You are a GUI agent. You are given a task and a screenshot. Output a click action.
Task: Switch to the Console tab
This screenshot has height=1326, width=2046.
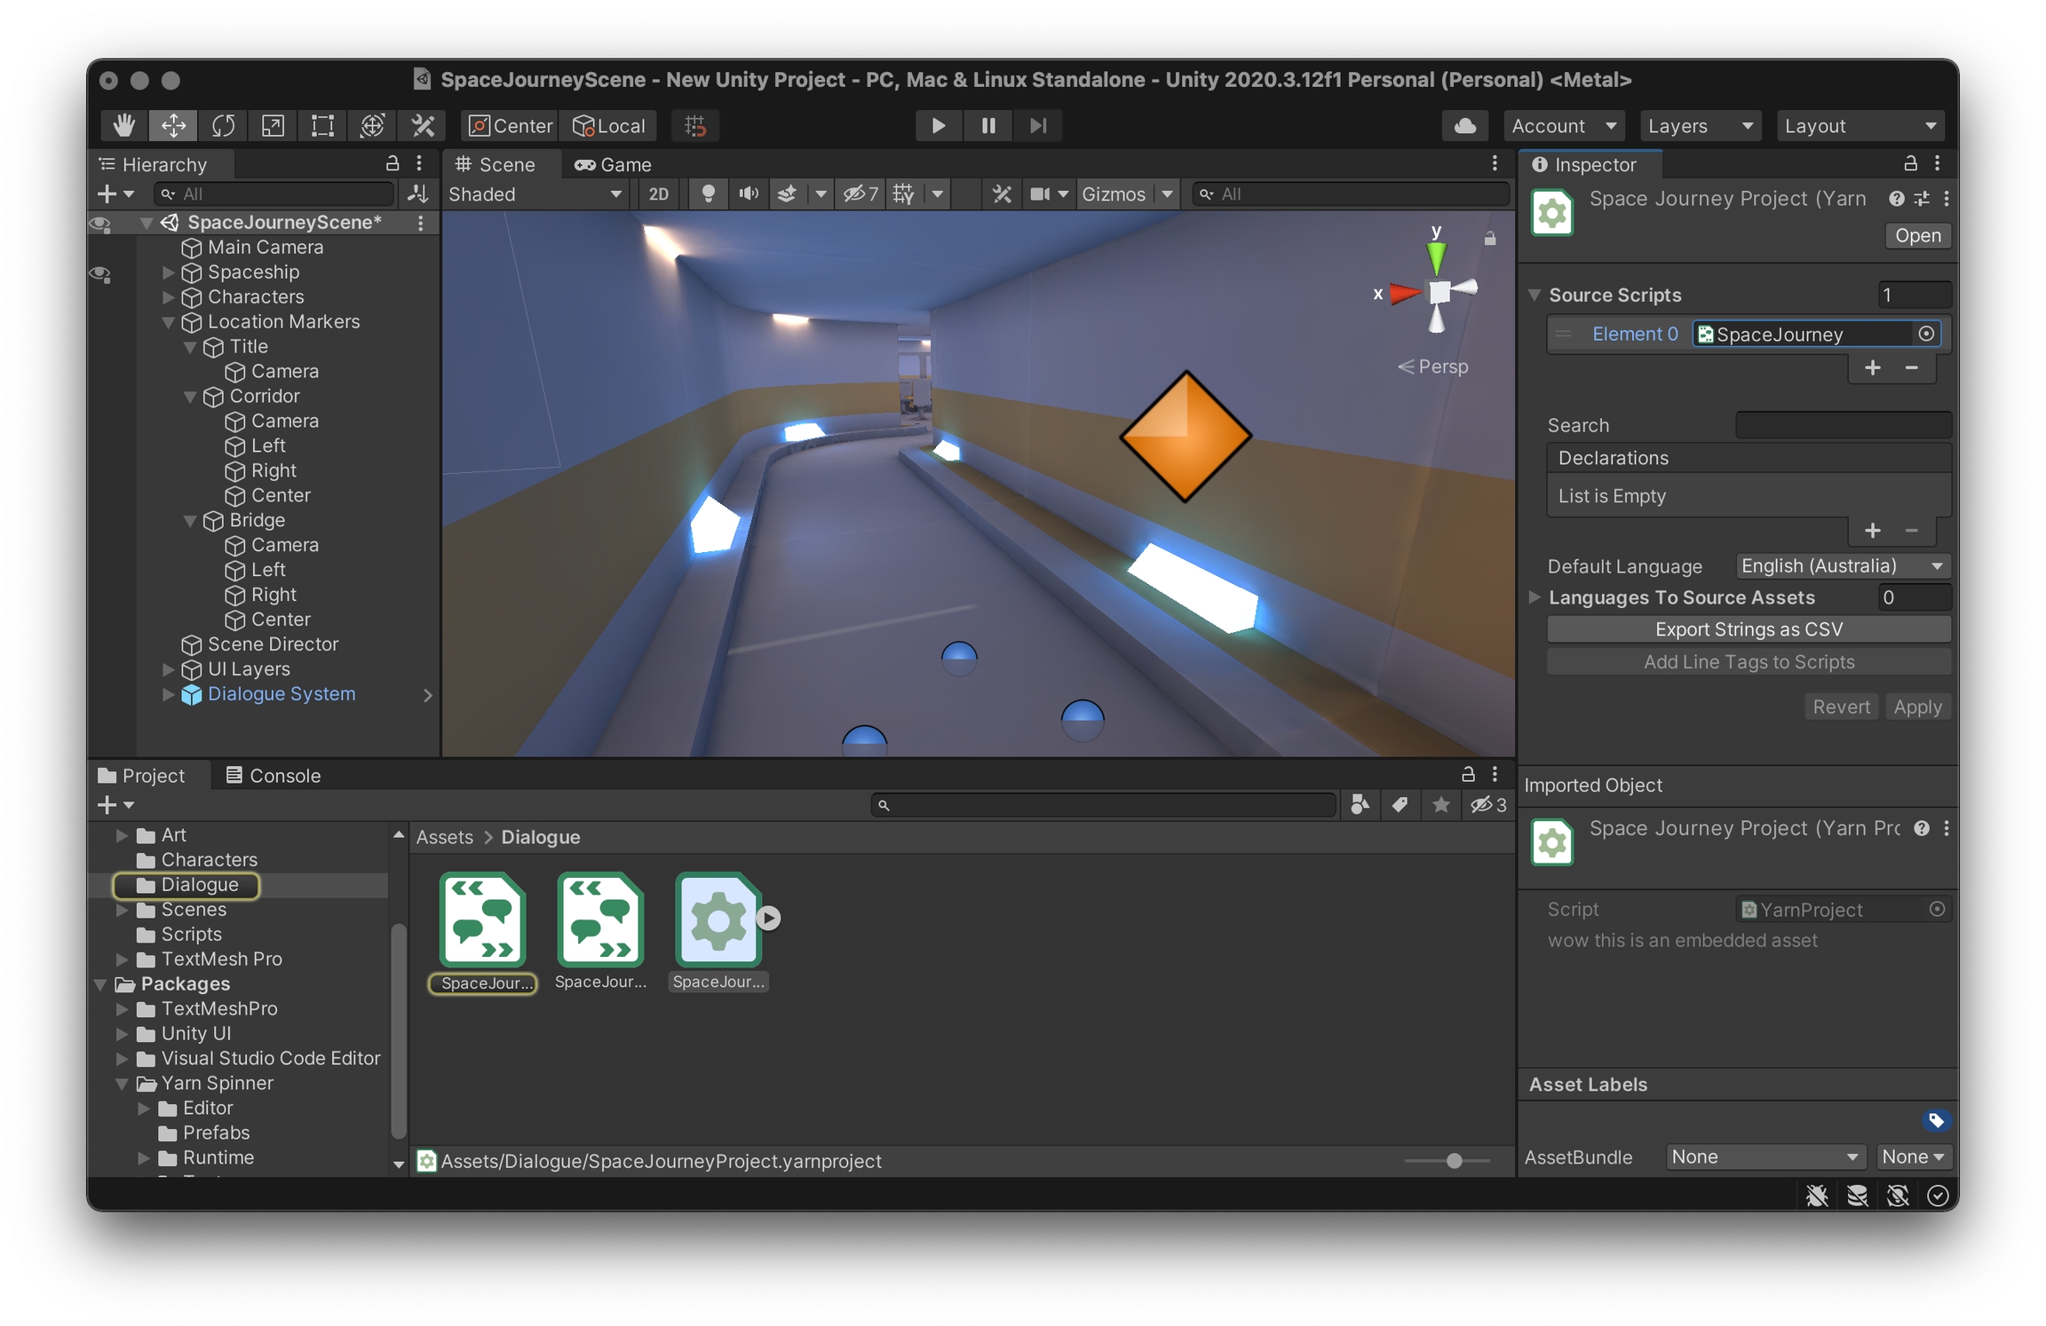pyautogui.click(x=272, y=775)
